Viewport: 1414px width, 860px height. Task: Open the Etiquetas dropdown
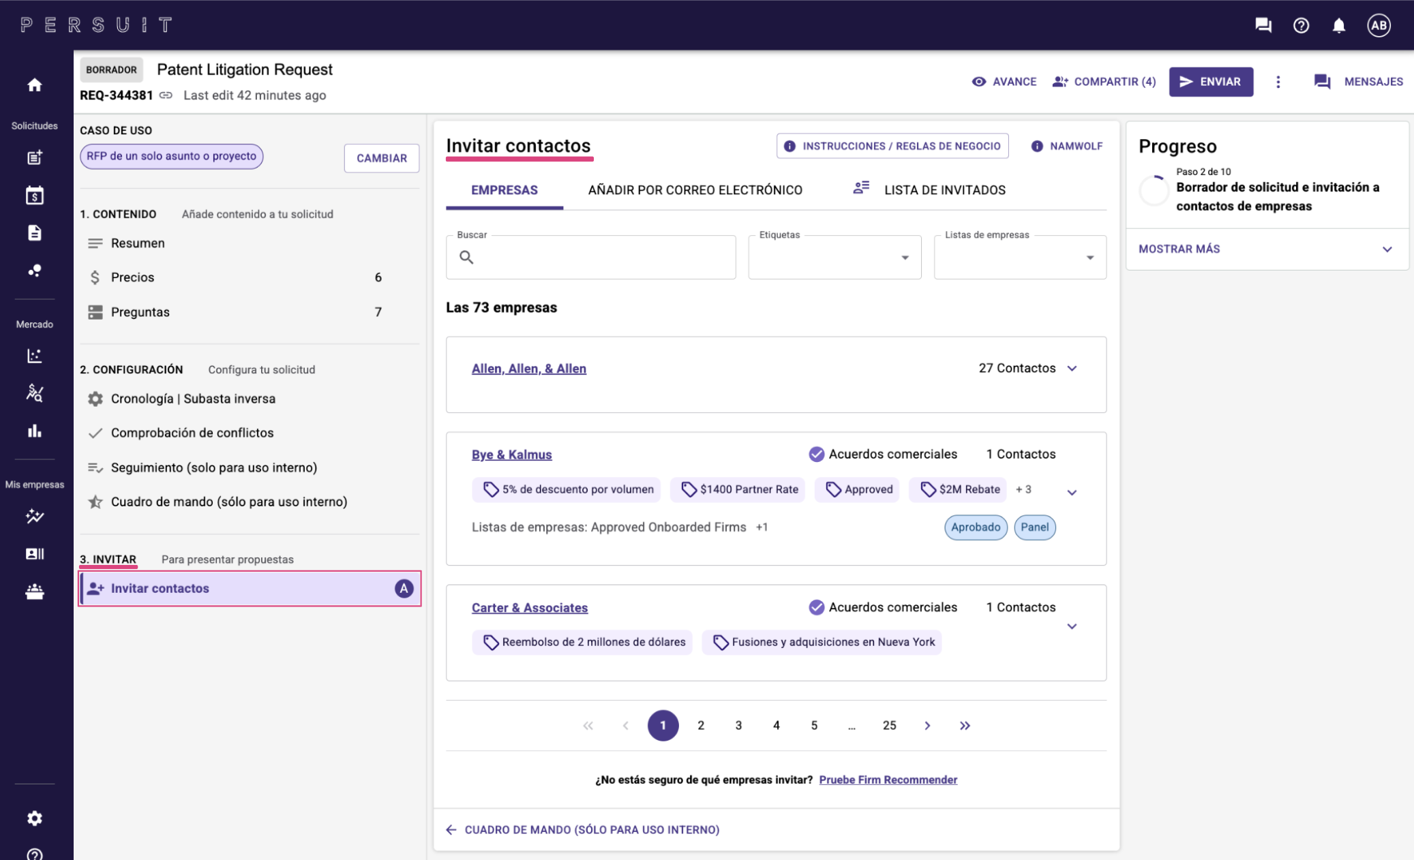tap(834, 257)
